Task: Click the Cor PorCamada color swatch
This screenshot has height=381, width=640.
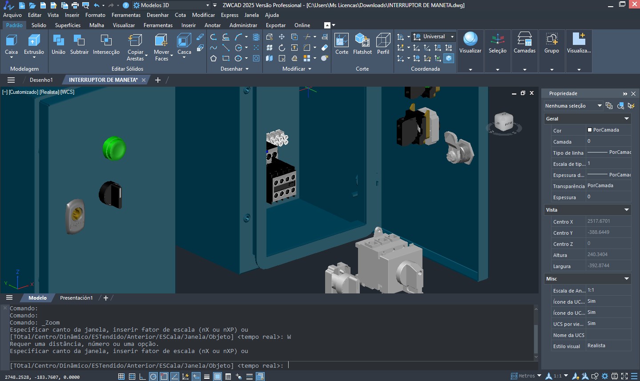Action: point(590,130)
